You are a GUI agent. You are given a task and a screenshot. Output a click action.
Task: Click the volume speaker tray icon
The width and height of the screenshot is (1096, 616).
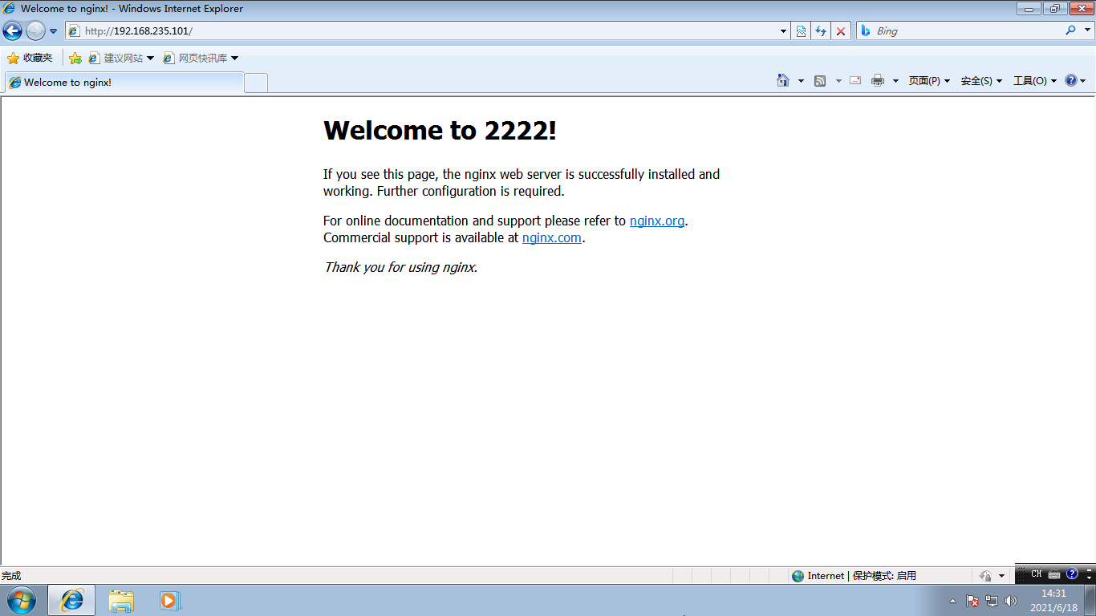[x=1011, y=601]
